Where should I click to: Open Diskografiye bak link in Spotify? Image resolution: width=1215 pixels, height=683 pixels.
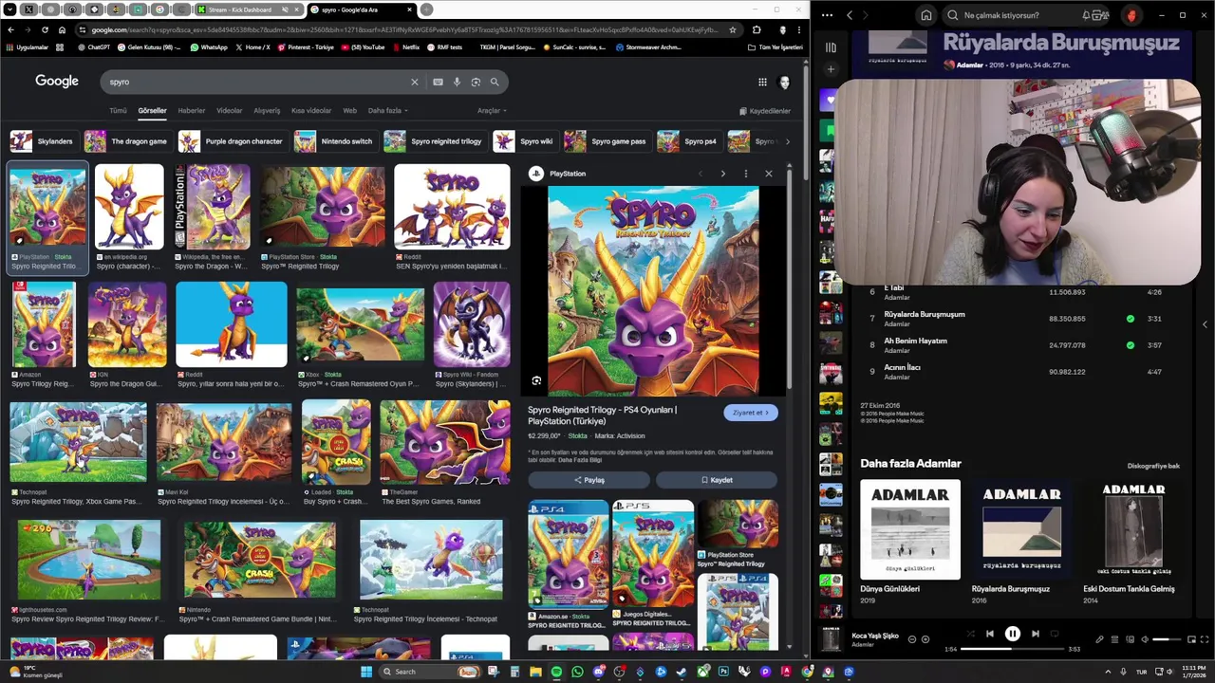click(1153, 466)
